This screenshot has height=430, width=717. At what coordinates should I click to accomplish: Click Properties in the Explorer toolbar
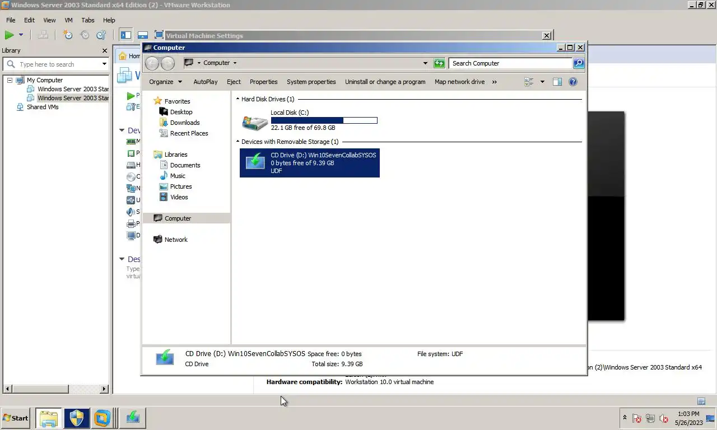tap(264, 82)
